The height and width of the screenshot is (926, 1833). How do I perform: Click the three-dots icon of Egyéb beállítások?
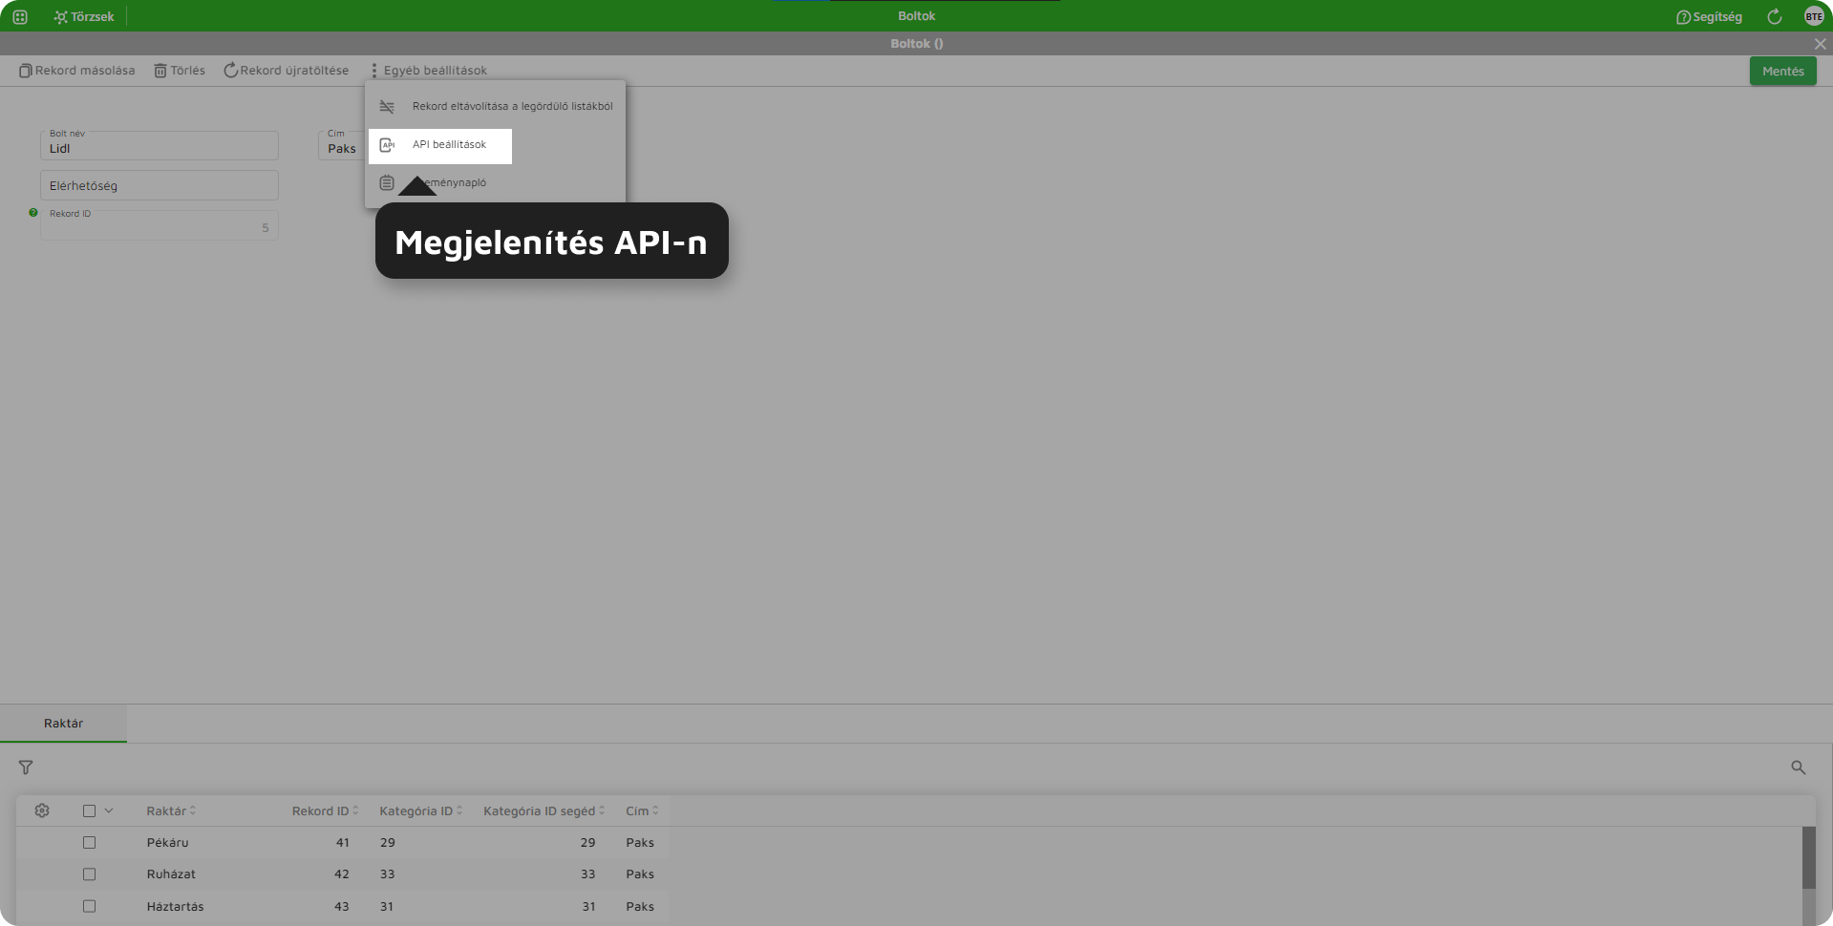pos(374,71)
